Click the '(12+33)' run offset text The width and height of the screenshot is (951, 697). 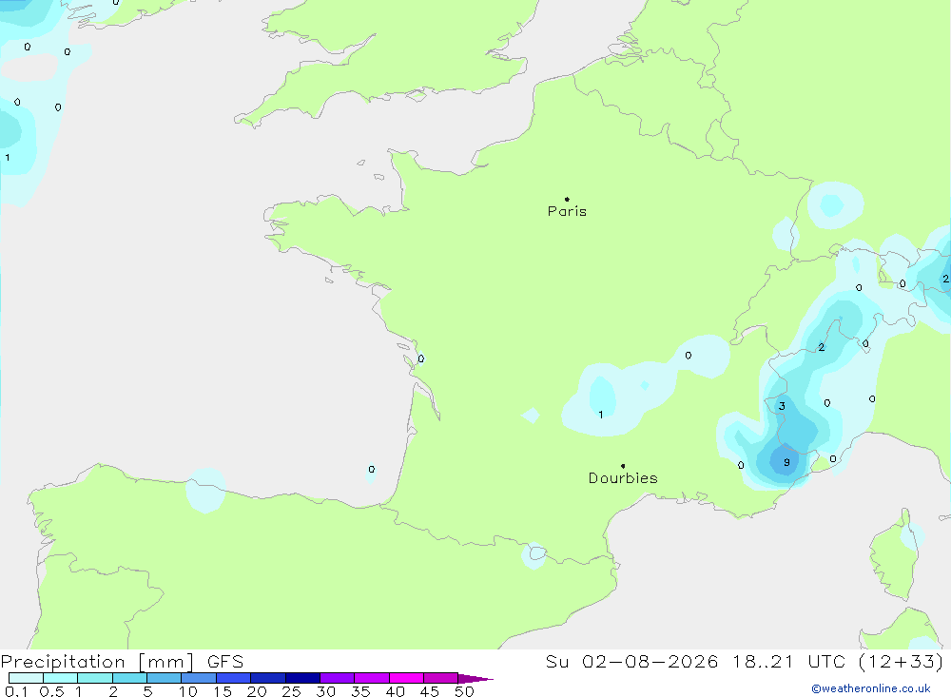[x=902, y=662]
